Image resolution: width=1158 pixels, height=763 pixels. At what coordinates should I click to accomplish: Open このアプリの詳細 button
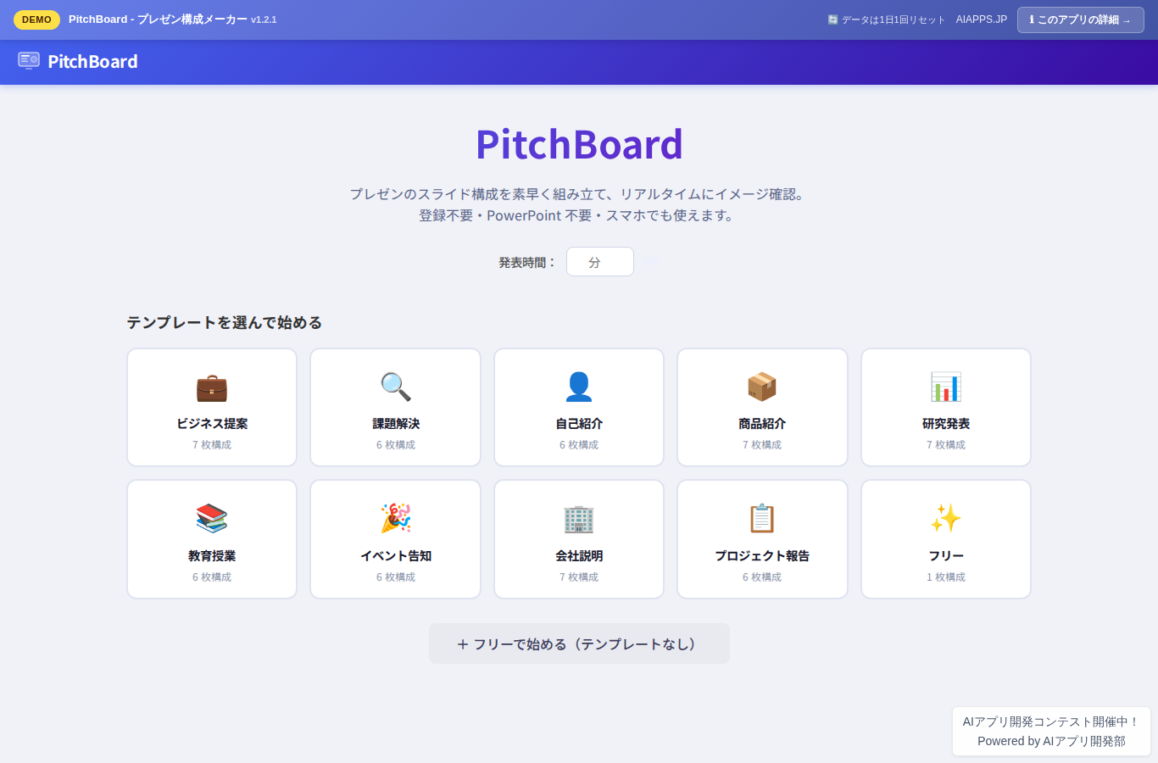point(1081,19)
